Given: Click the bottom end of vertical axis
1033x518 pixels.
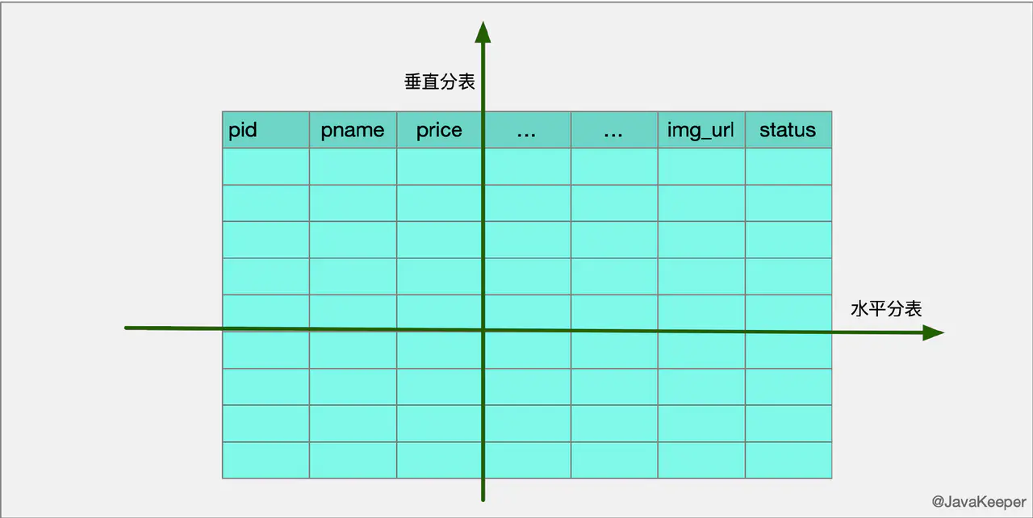Looking at the screenshot, I should 483,499.
